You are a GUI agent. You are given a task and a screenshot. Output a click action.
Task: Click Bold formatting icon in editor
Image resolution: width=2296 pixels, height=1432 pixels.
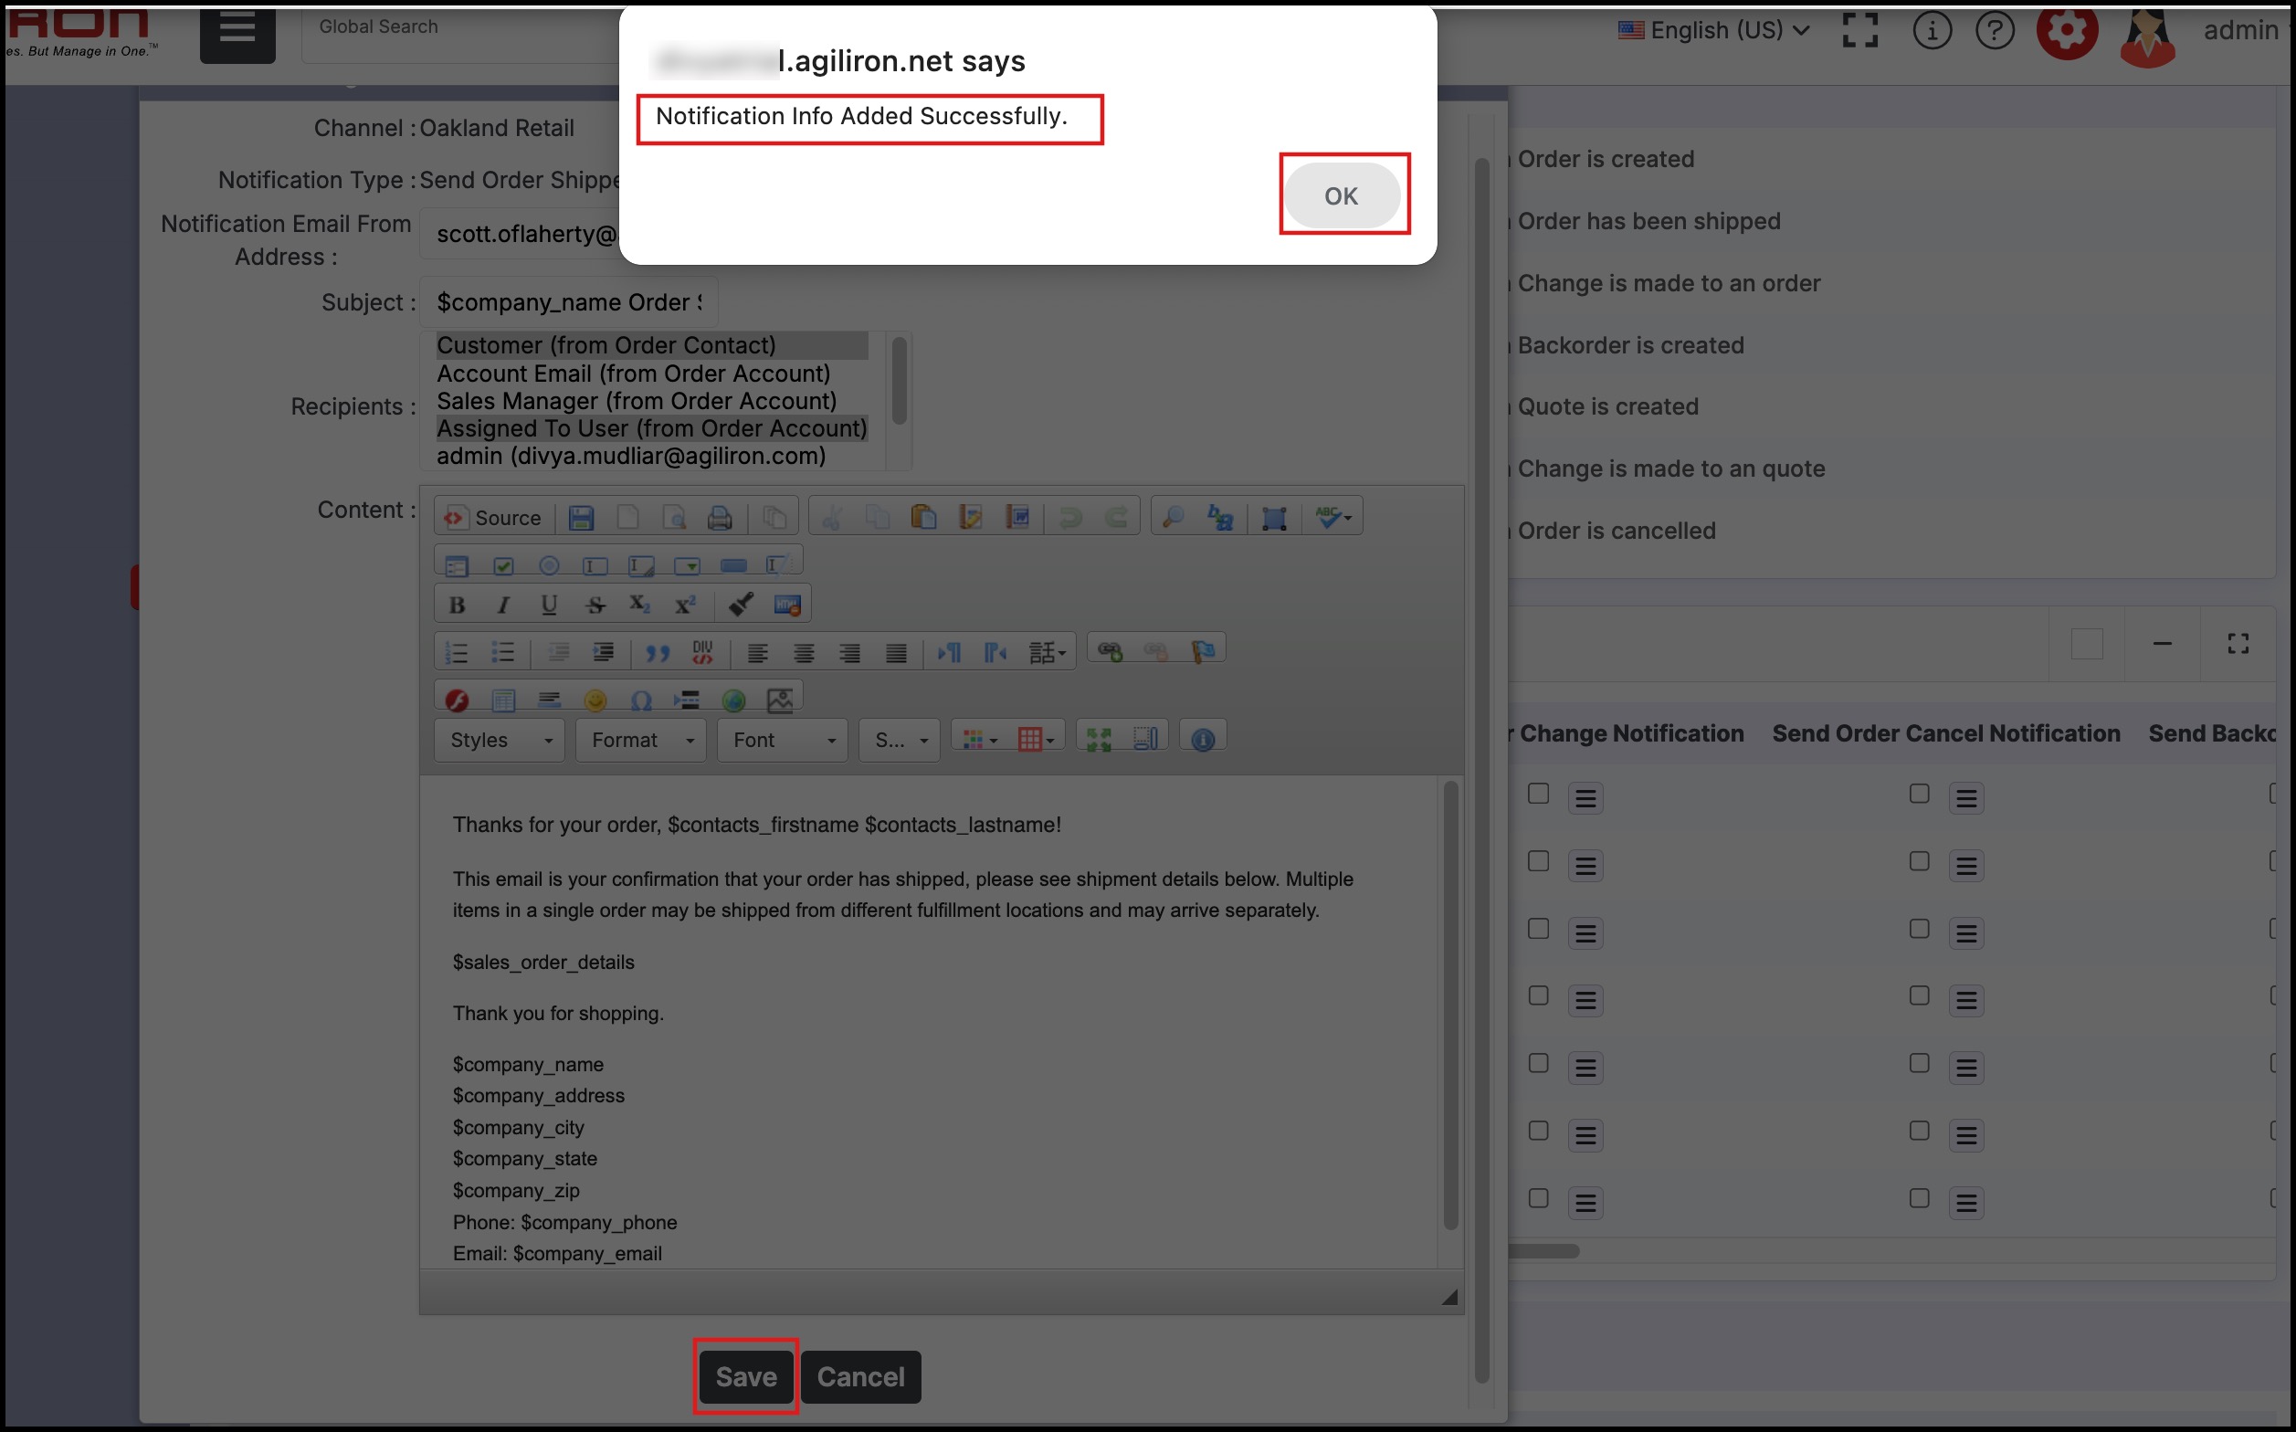457,605
